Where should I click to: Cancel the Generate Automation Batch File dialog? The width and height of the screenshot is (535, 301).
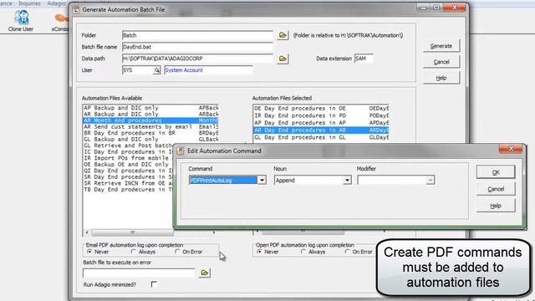pos(441,62)
